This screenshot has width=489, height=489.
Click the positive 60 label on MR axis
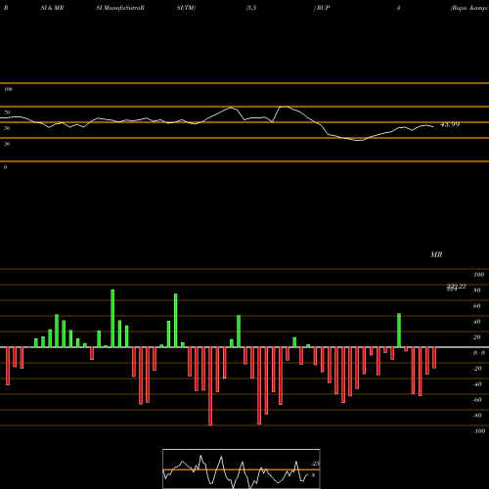point(477,306)
